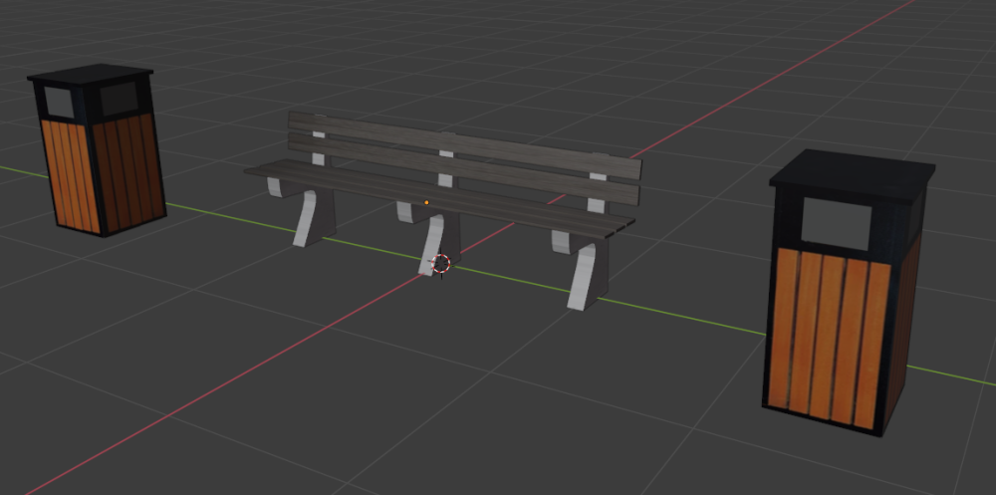The height and width of the screenshot is (495, 996).
Task: Click the right trash bin's front wood slats
Action: 829,334
